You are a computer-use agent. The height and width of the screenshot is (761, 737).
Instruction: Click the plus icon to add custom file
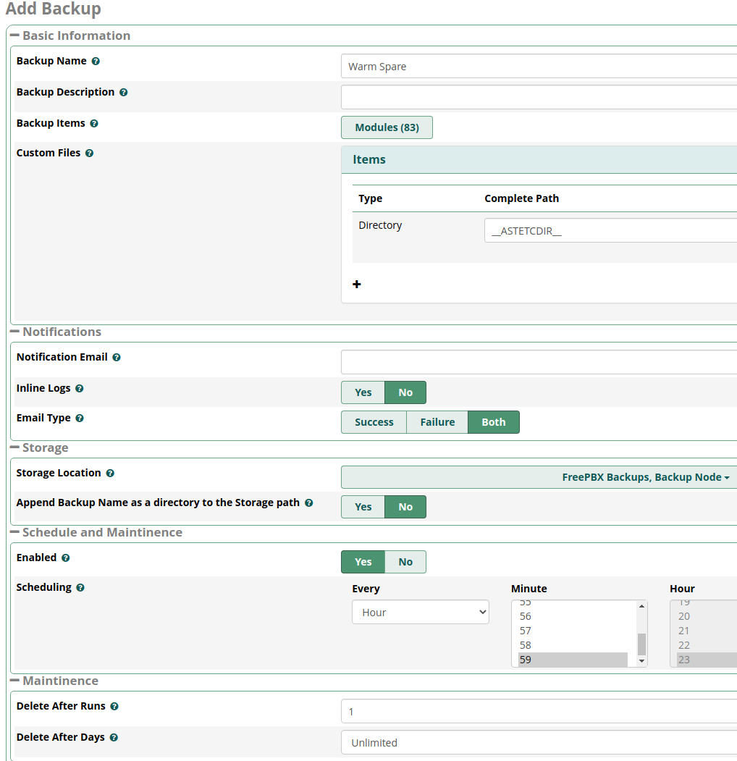click(x=357, y=285)
